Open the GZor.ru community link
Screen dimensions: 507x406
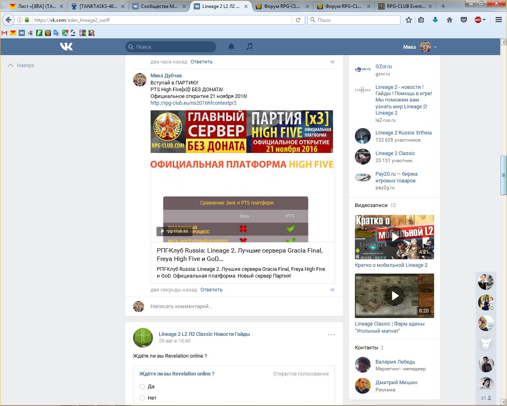pyautogui.click(x=383, y=67)
